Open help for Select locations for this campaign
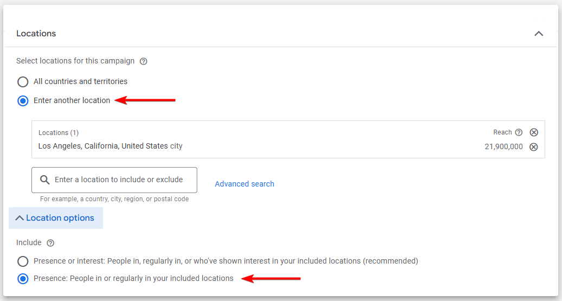Image resolution: width=562 pixels, height=301 pixels. pyautogui.click(x=143, y=61)
